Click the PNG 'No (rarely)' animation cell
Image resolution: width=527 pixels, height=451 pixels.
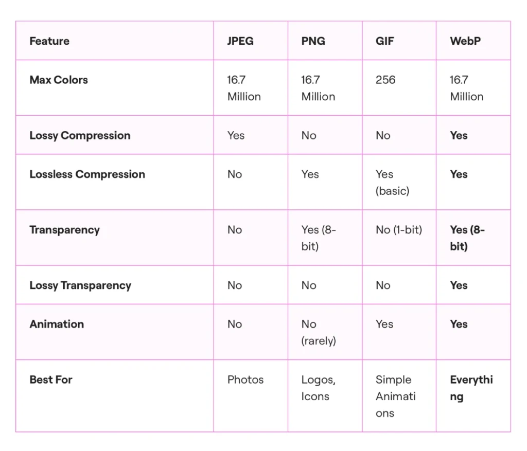tap(319, 332)
